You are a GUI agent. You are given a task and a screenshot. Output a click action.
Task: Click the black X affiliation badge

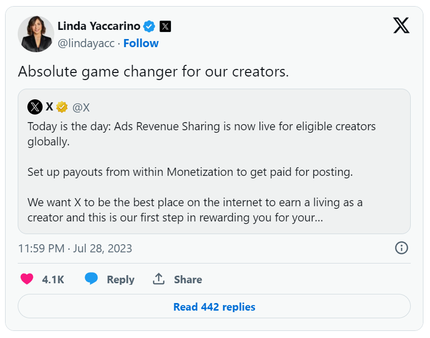coord(165,26)
